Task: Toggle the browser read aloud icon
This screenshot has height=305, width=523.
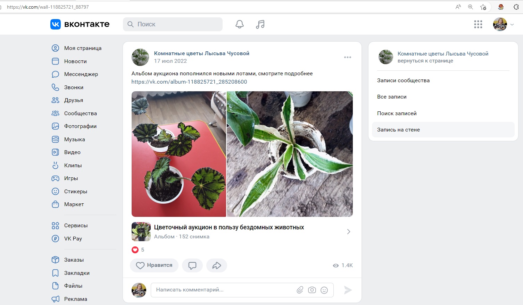Action: 458,7
